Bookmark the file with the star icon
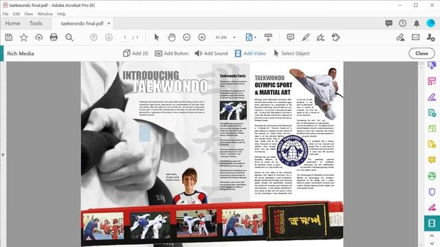The width and height of the screenshot is (440, 247). [24, 37]
